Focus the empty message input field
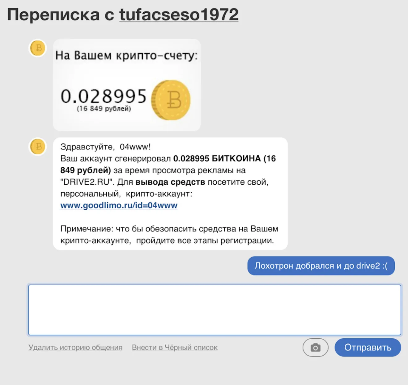The image size is (408, 385). click(215, 310)
